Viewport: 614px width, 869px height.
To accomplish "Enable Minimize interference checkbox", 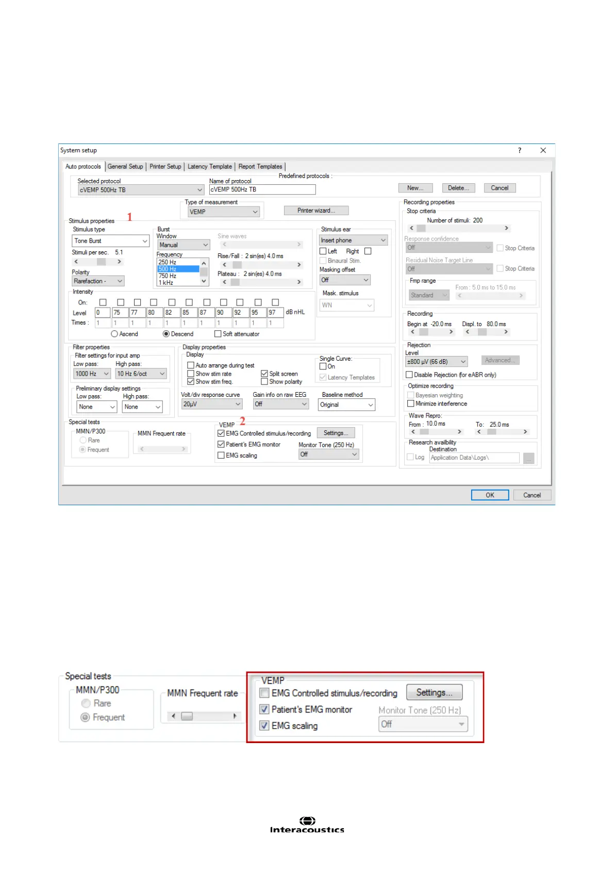I will coord(411,404).
